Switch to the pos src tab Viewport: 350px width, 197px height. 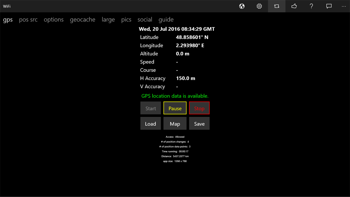[28, 19]
